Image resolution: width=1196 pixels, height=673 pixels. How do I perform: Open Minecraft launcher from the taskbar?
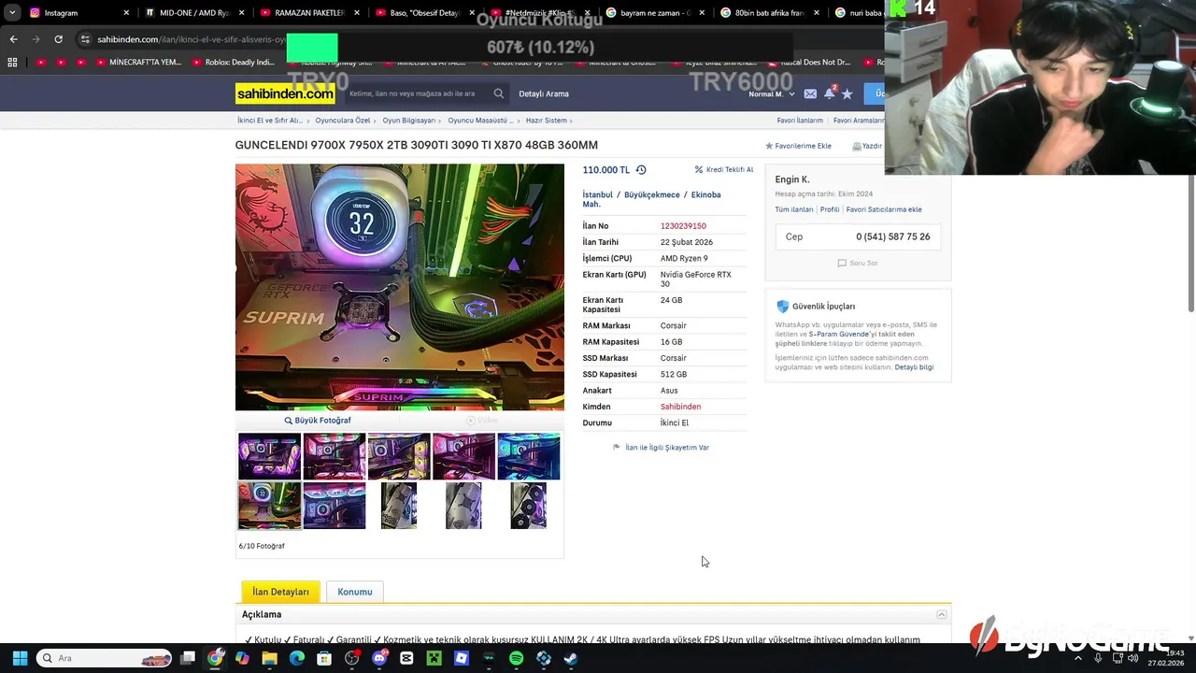click(434, 658)
